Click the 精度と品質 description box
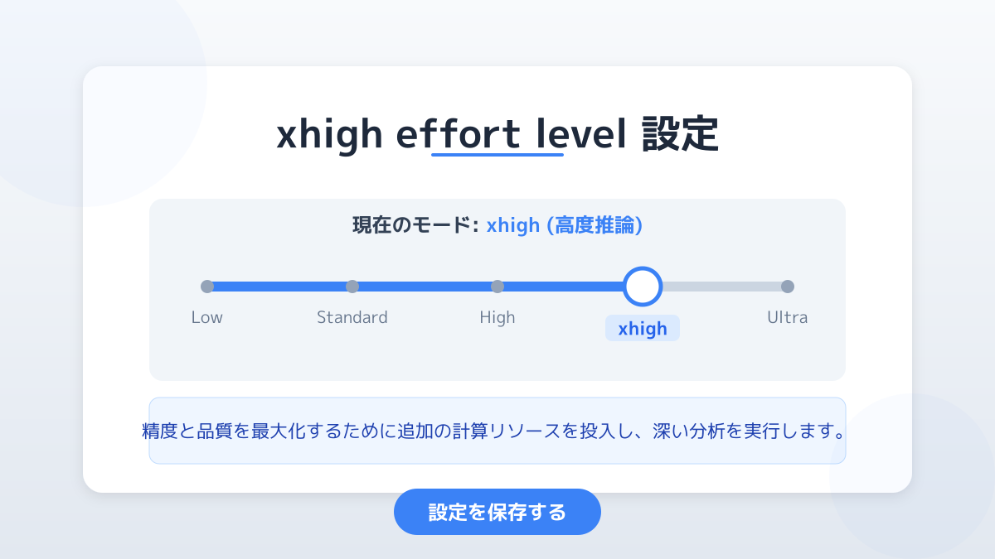 (498, 431)
